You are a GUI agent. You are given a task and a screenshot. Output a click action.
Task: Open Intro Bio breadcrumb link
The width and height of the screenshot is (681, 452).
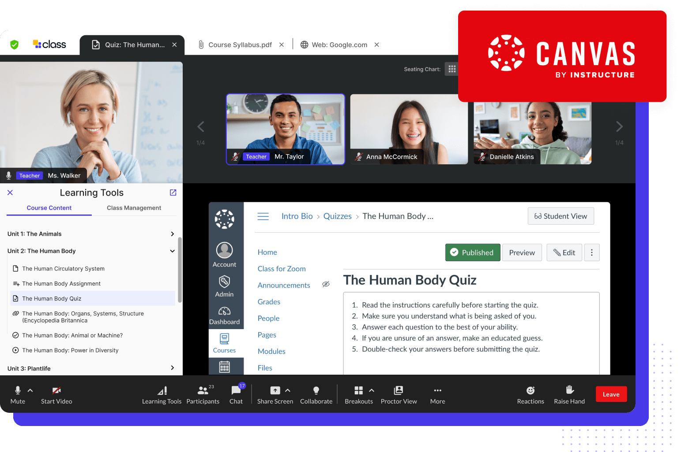tap(297, 216)
